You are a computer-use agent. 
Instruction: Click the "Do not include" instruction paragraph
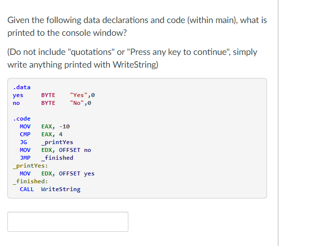[x=132, y=58]
